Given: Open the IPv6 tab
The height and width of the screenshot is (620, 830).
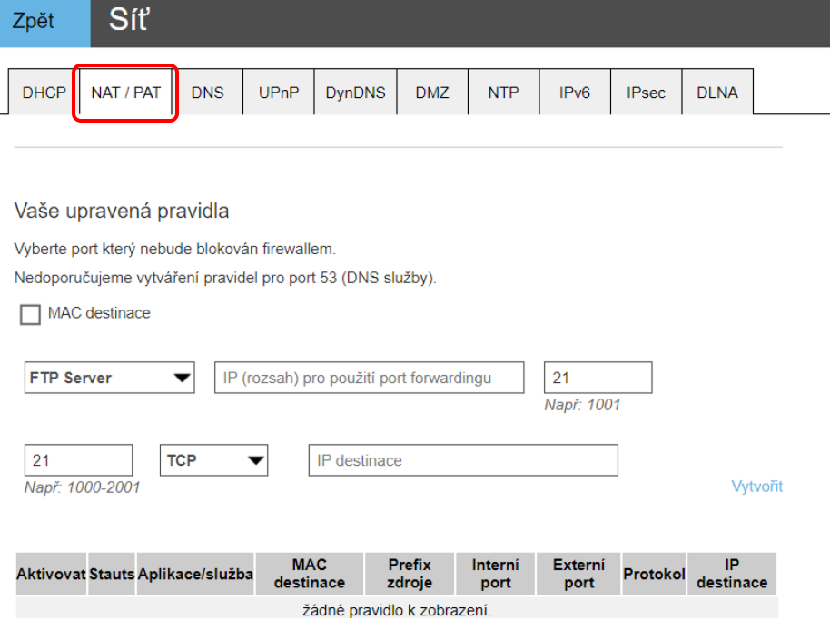Looking at the screenshot, I should (x=575, y=93).
